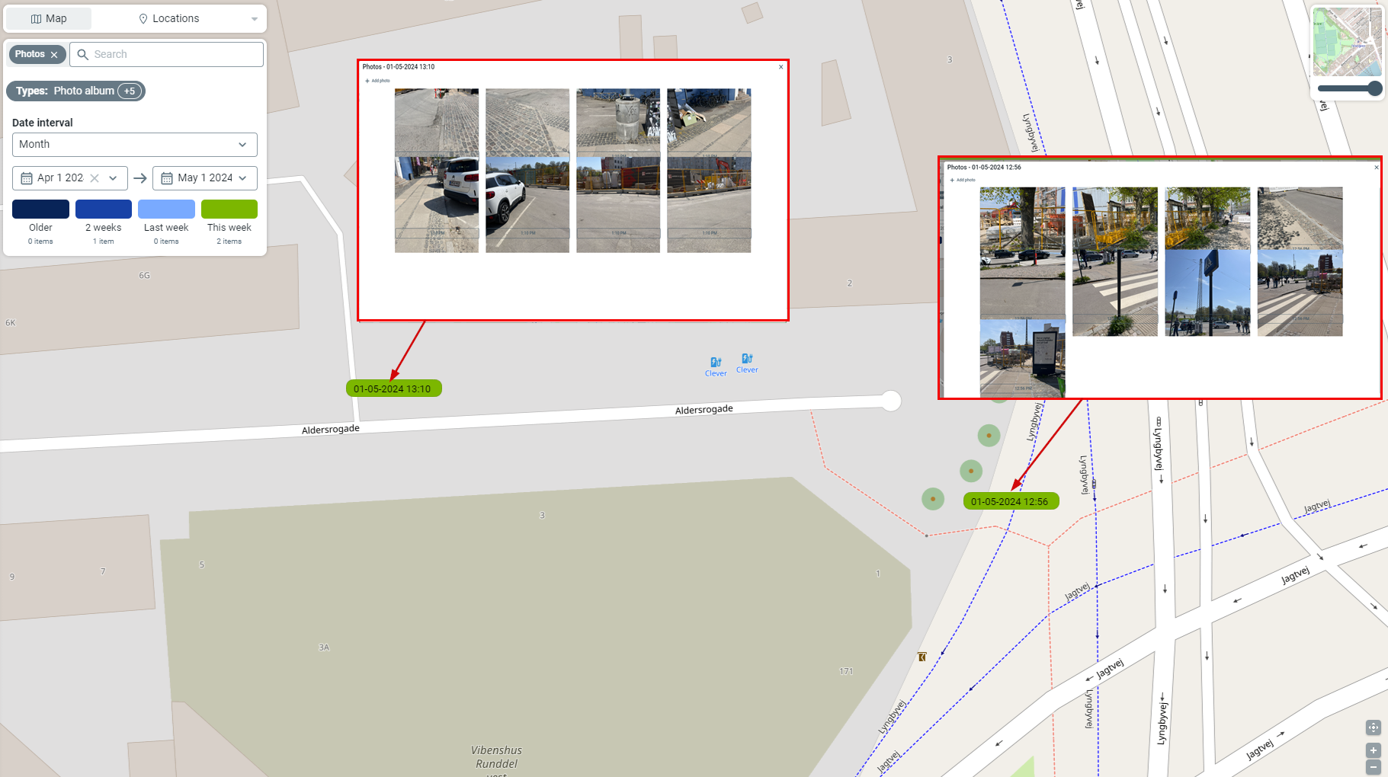Viewport: 1388px width, 777px height.
Task: Expand the Month date interval dropdown
Action: 135,145
